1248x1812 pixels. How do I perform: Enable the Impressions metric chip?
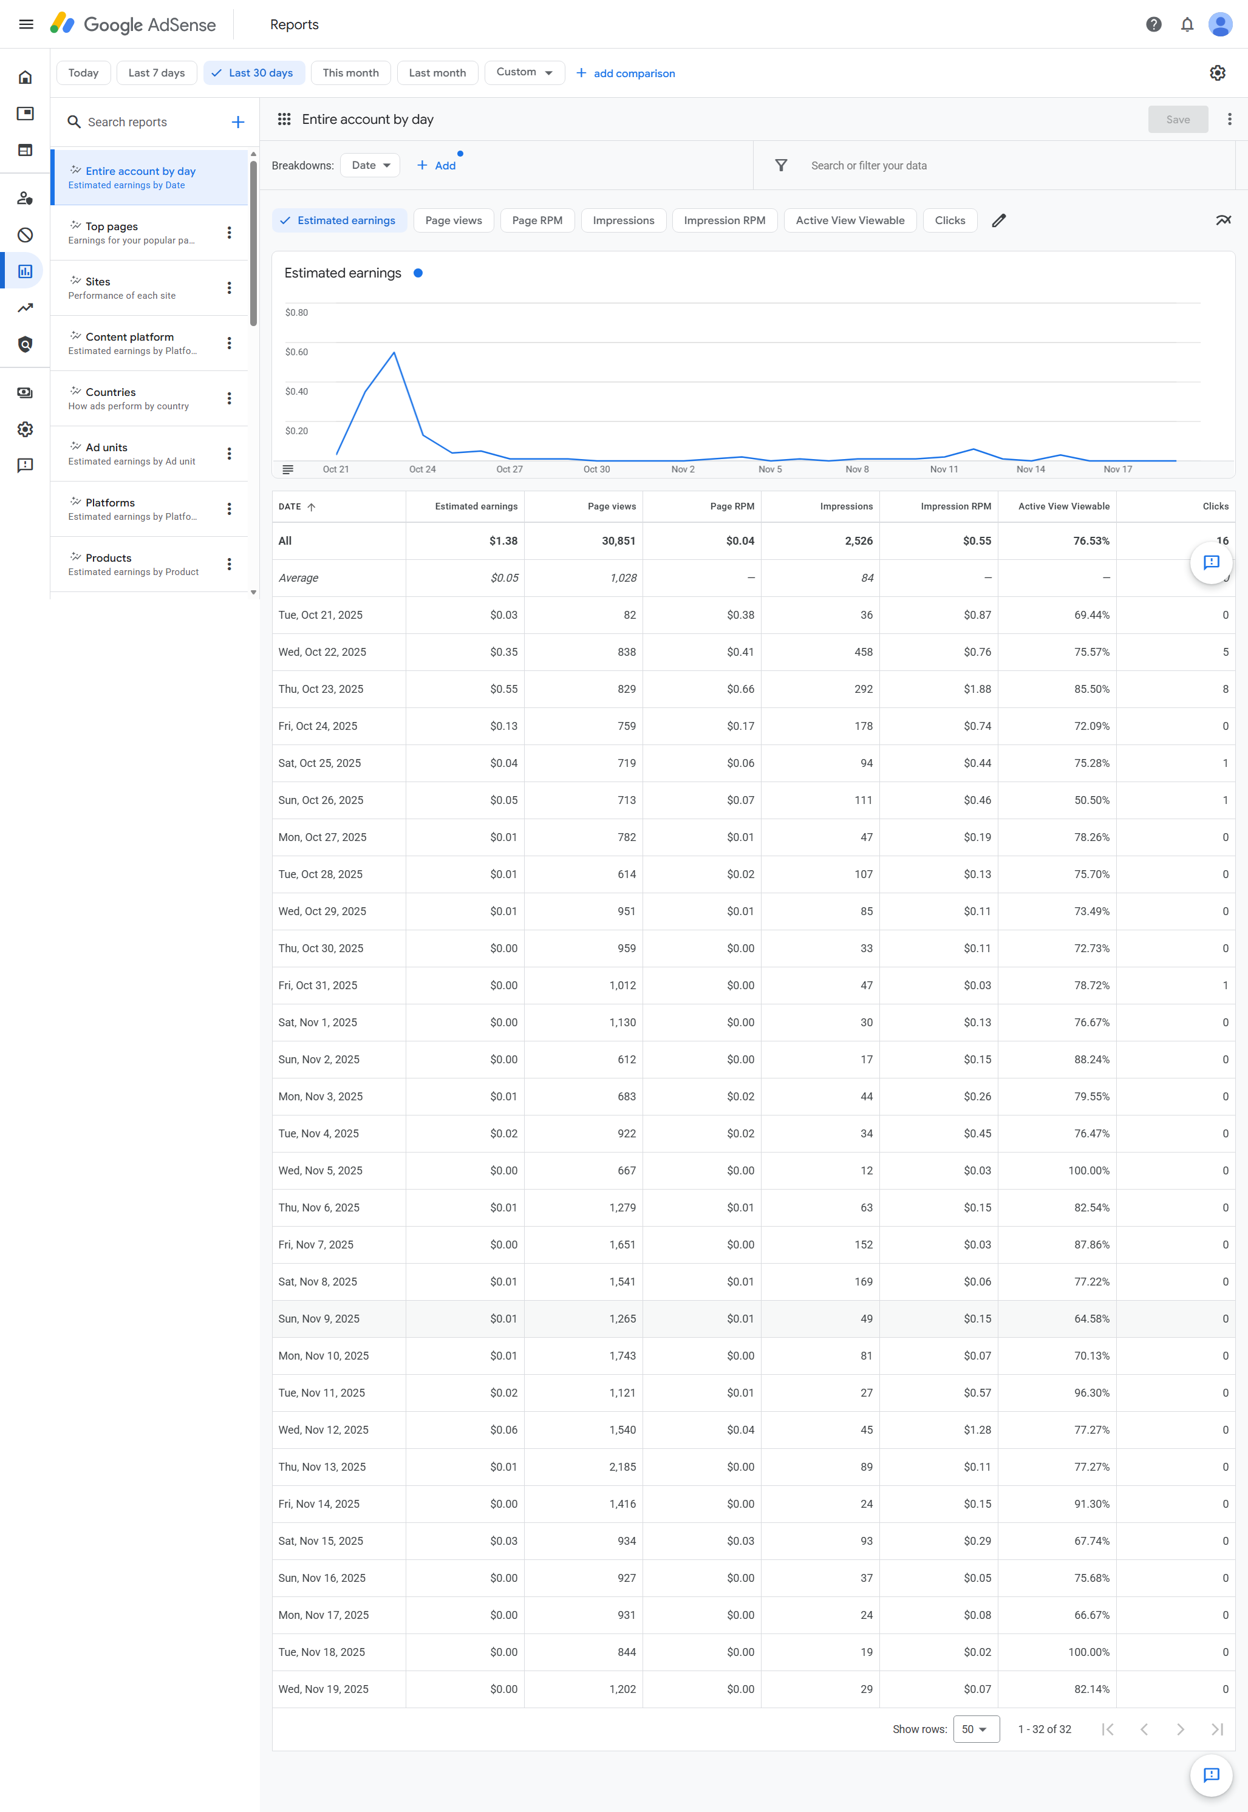623,220
